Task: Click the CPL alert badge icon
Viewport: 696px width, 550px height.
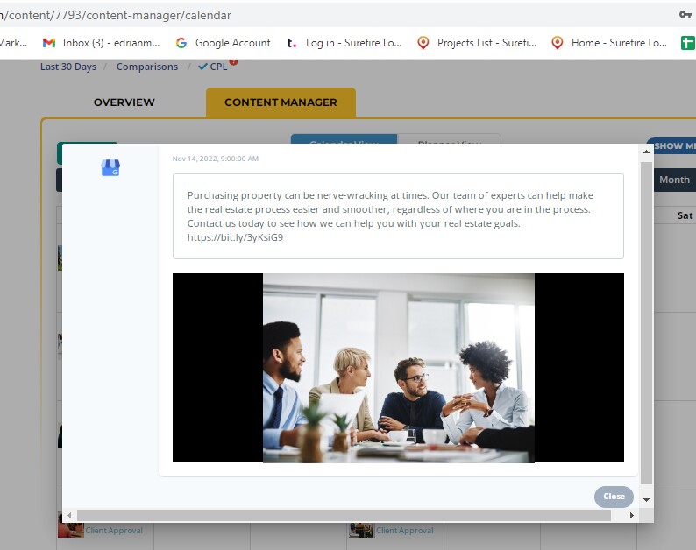Action: 234,61
